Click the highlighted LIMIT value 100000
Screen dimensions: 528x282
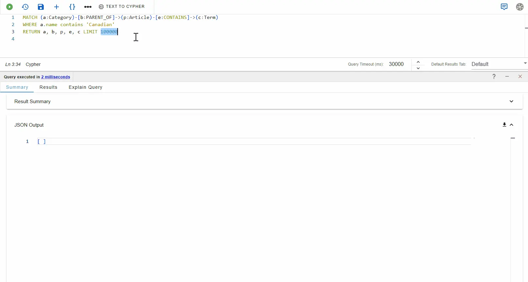click(x=109, y=32)
